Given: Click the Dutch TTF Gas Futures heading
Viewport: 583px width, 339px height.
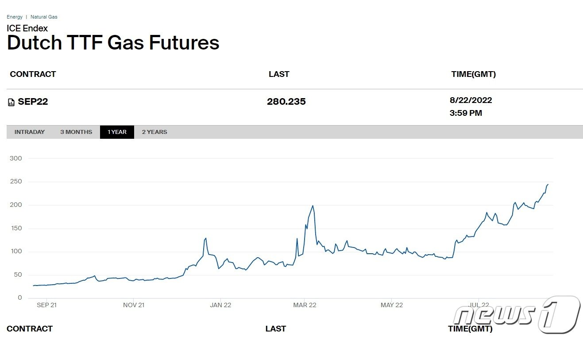Looking at the screenshot, I should 113,43.
